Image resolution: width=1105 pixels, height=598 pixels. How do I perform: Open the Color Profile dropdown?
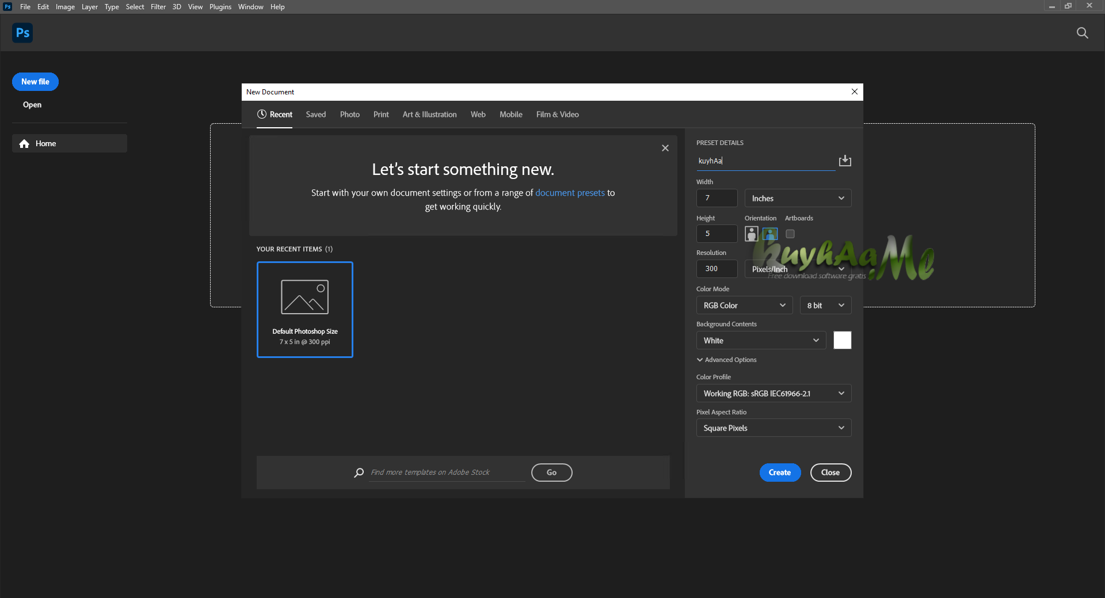[773, 393]
